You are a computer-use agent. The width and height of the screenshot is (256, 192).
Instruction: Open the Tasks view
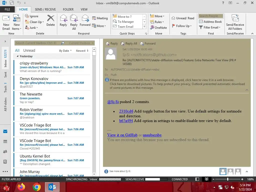5,161
